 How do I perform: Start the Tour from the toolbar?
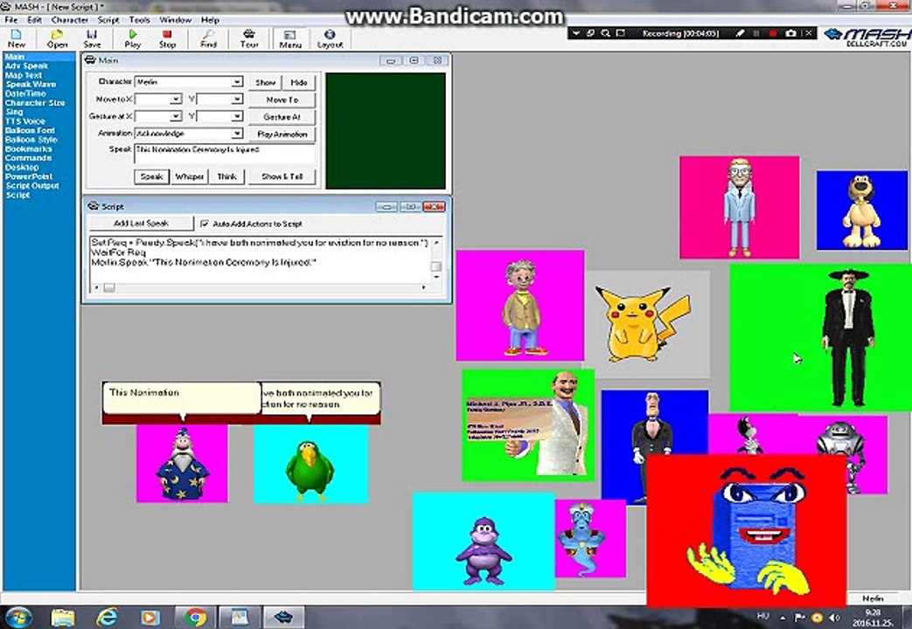coord(249,38)
